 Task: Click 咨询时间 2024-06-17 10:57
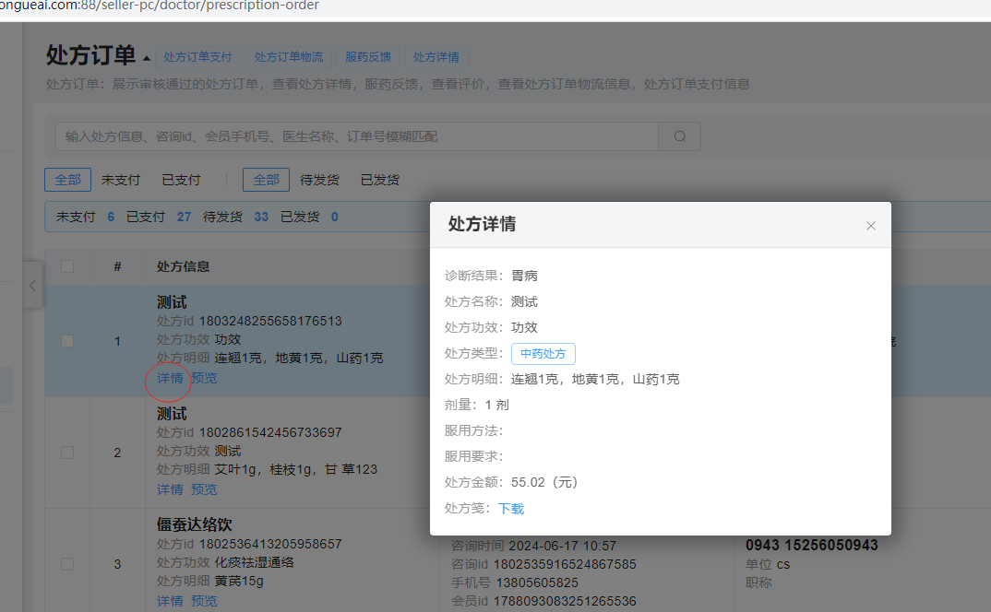point(563,546)
